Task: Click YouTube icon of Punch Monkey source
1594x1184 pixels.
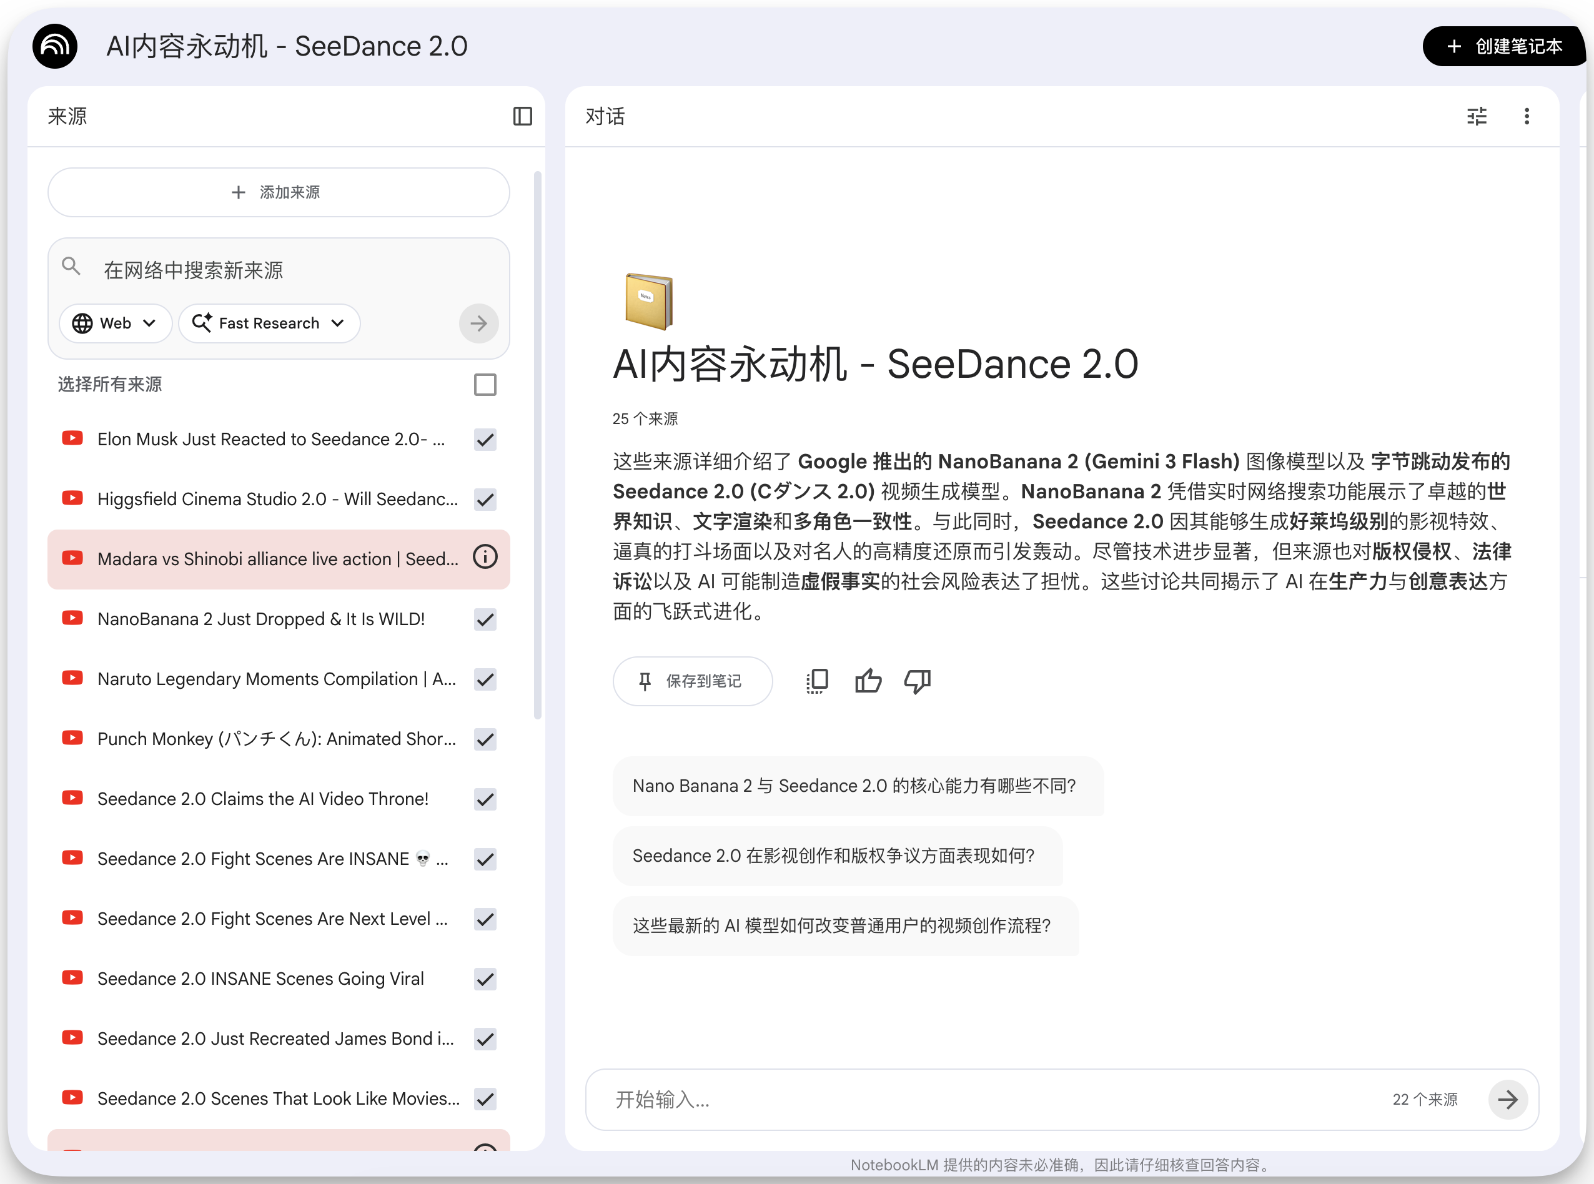Action: pos(72,738)
